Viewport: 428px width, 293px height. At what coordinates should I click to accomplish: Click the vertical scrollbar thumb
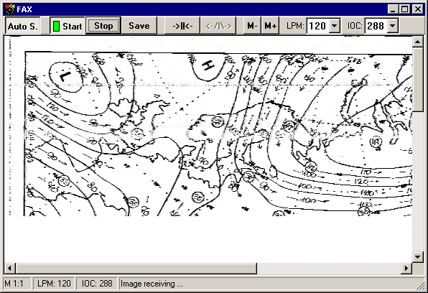pos(418,80)
